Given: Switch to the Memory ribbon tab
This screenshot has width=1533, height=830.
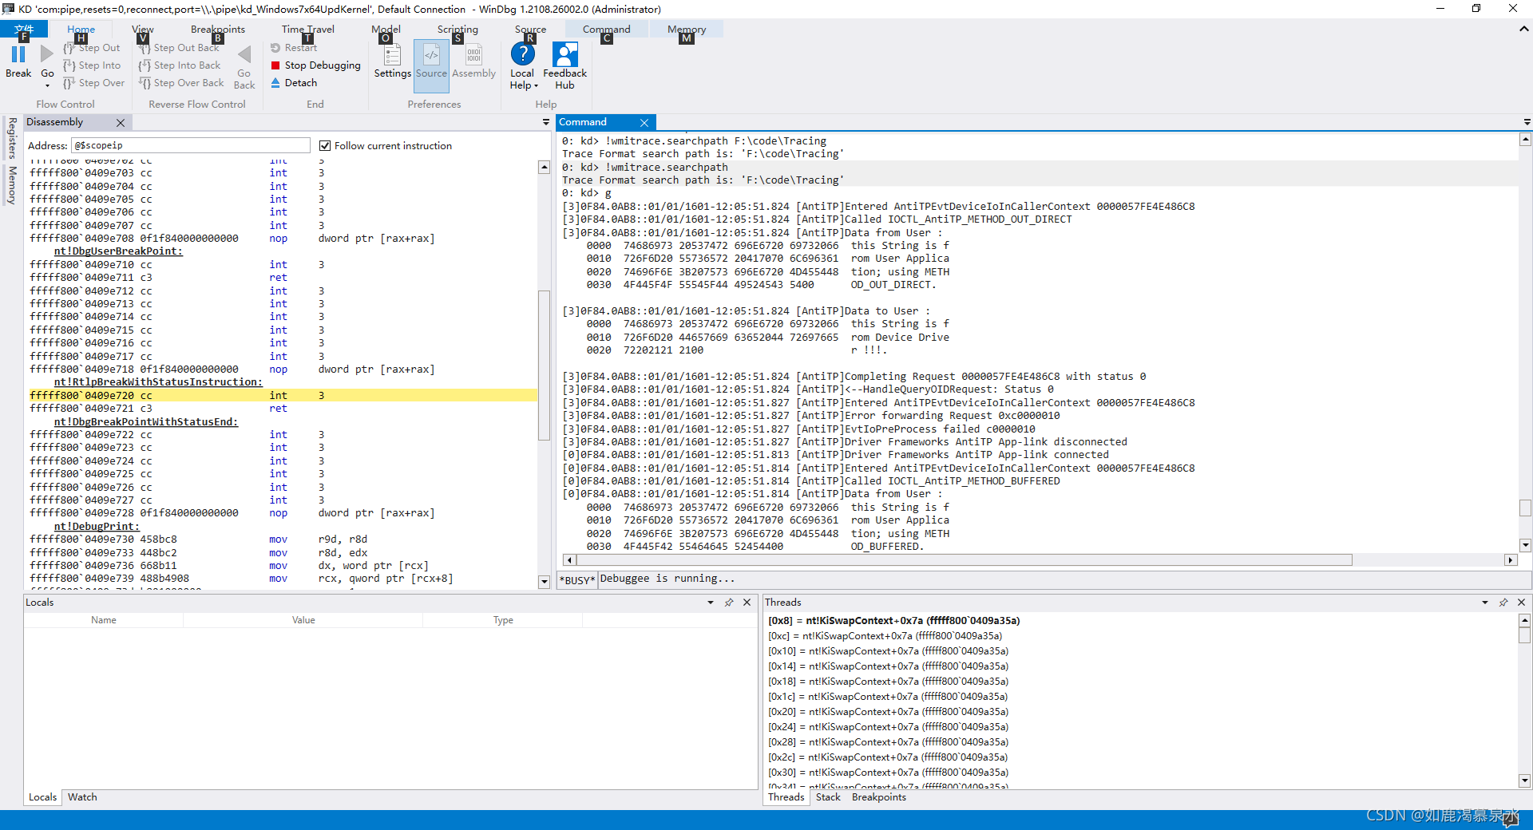Looking at the screenshot, I should 687,30.
